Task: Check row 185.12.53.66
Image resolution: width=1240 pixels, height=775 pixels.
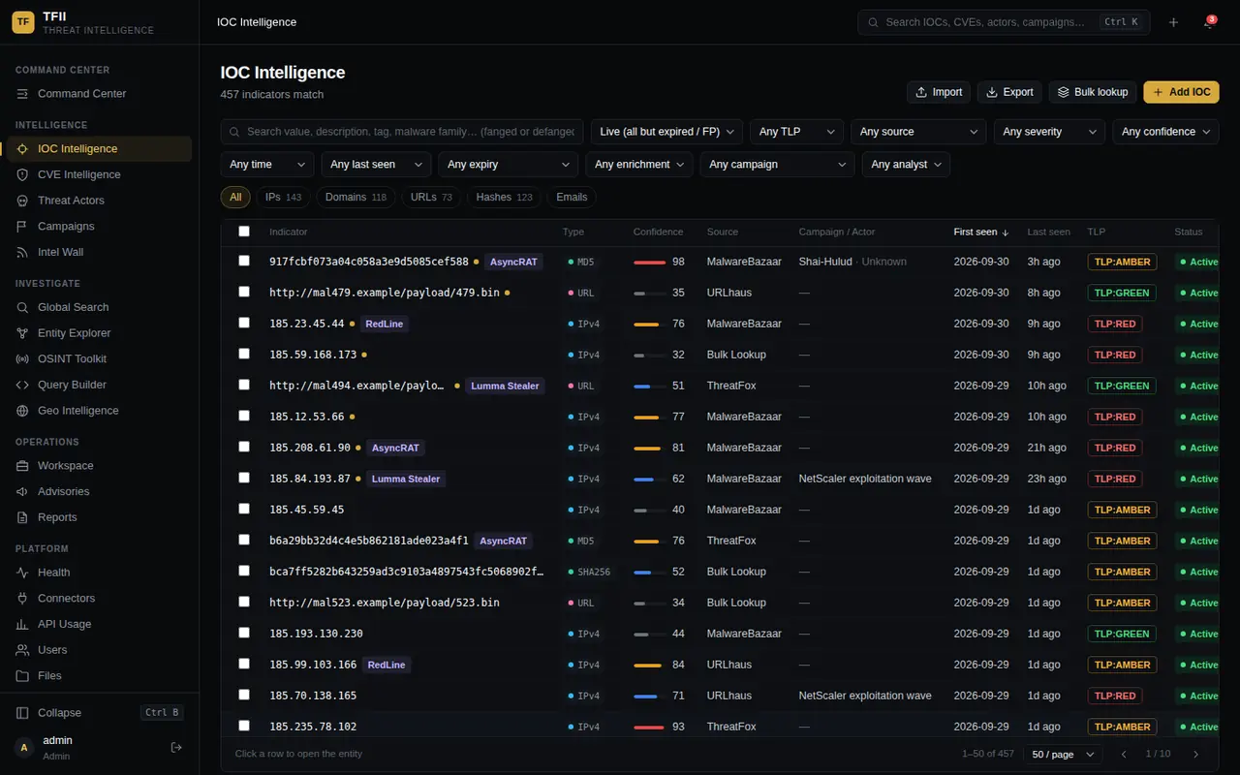Action: coord(244,417)
